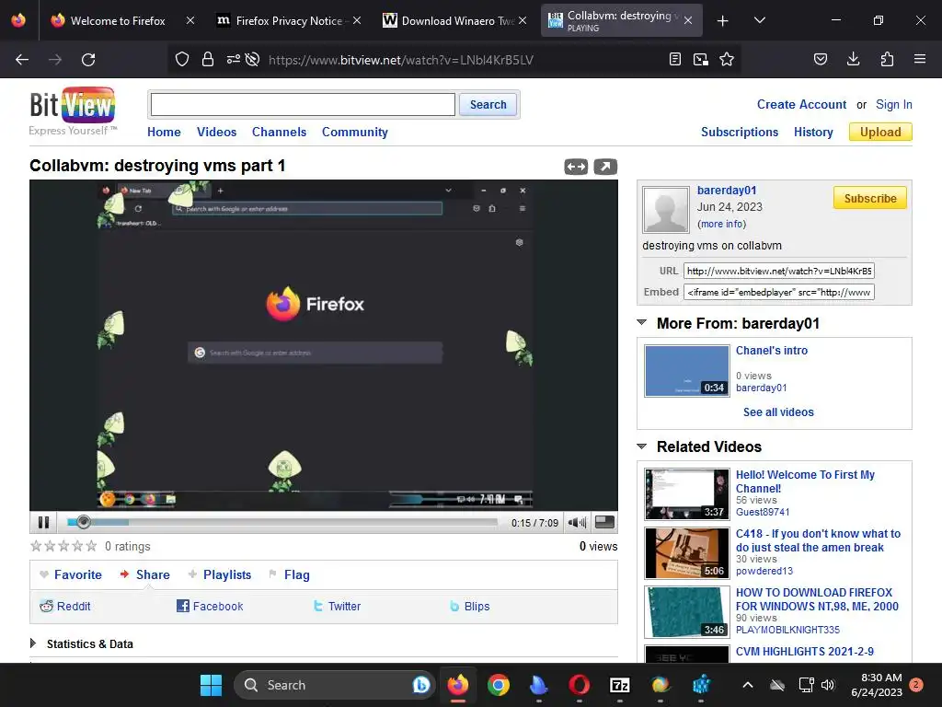Image resolution: width=942 pixels, height=707 pixels.
Task: Reload the page with the refresh icon
Action: pos(88,60)
